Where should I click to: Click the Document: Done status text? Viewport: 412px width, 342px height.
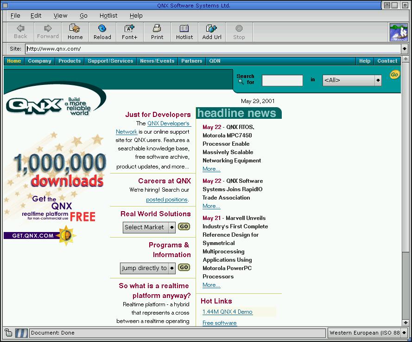pyautogui.click(x=52, y=333)
